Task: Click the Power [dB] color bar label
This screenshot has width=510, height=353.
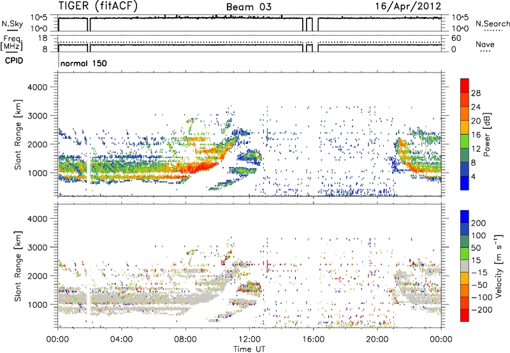Action: 487,134
